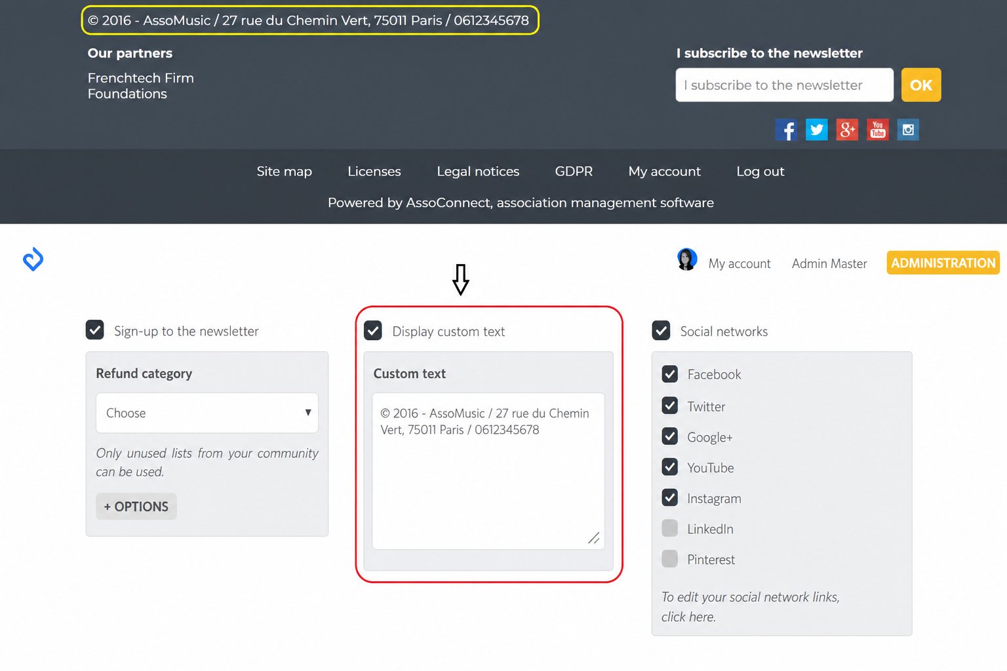This screenshot has height=671, width=1007.
Task: Enable the LinkedIn checkbox
Action: [x=669, y=528]
